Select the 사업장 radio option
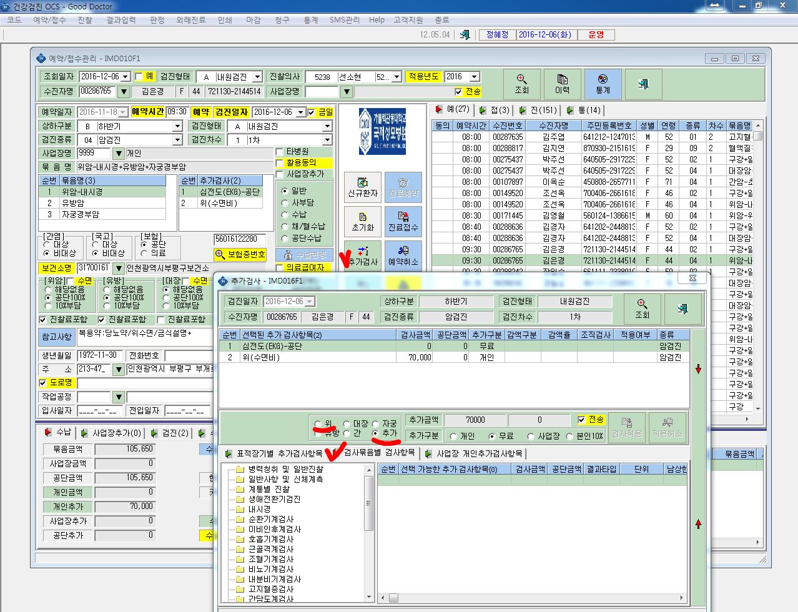Screen dimensions: 798x612 coord(531,436)
